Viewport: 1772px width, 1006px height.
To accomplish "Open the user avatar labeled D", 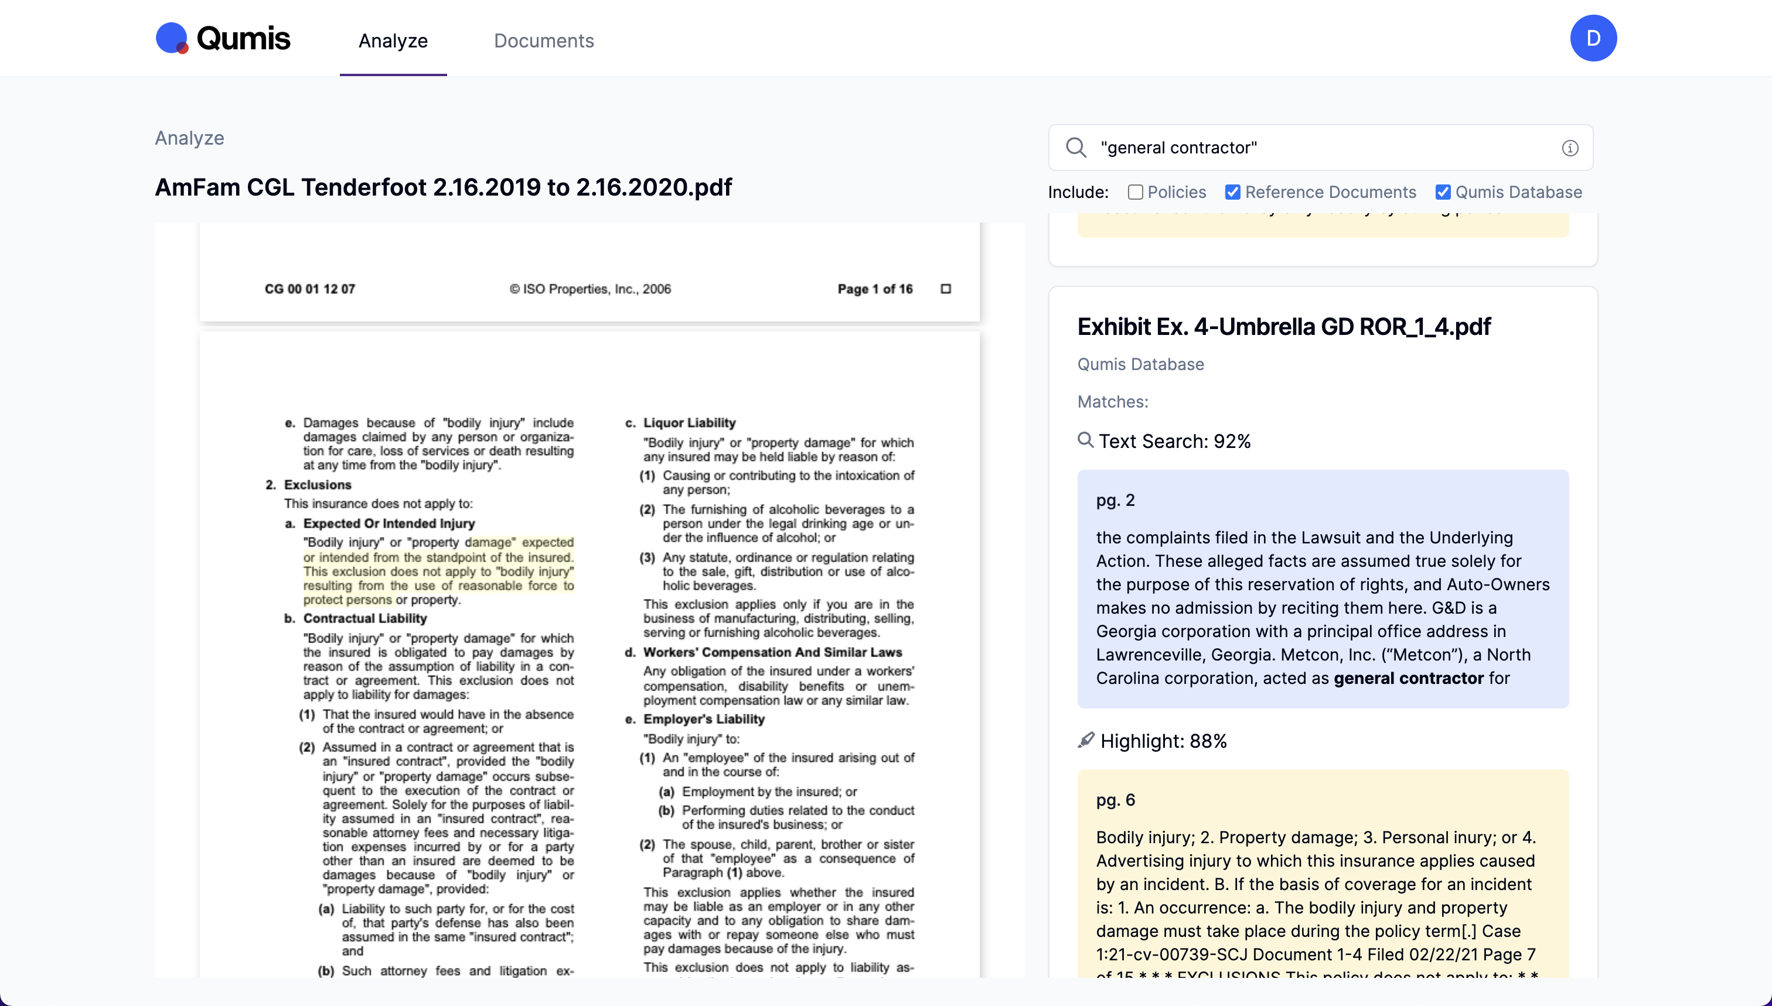I will tap(1593, 38).
